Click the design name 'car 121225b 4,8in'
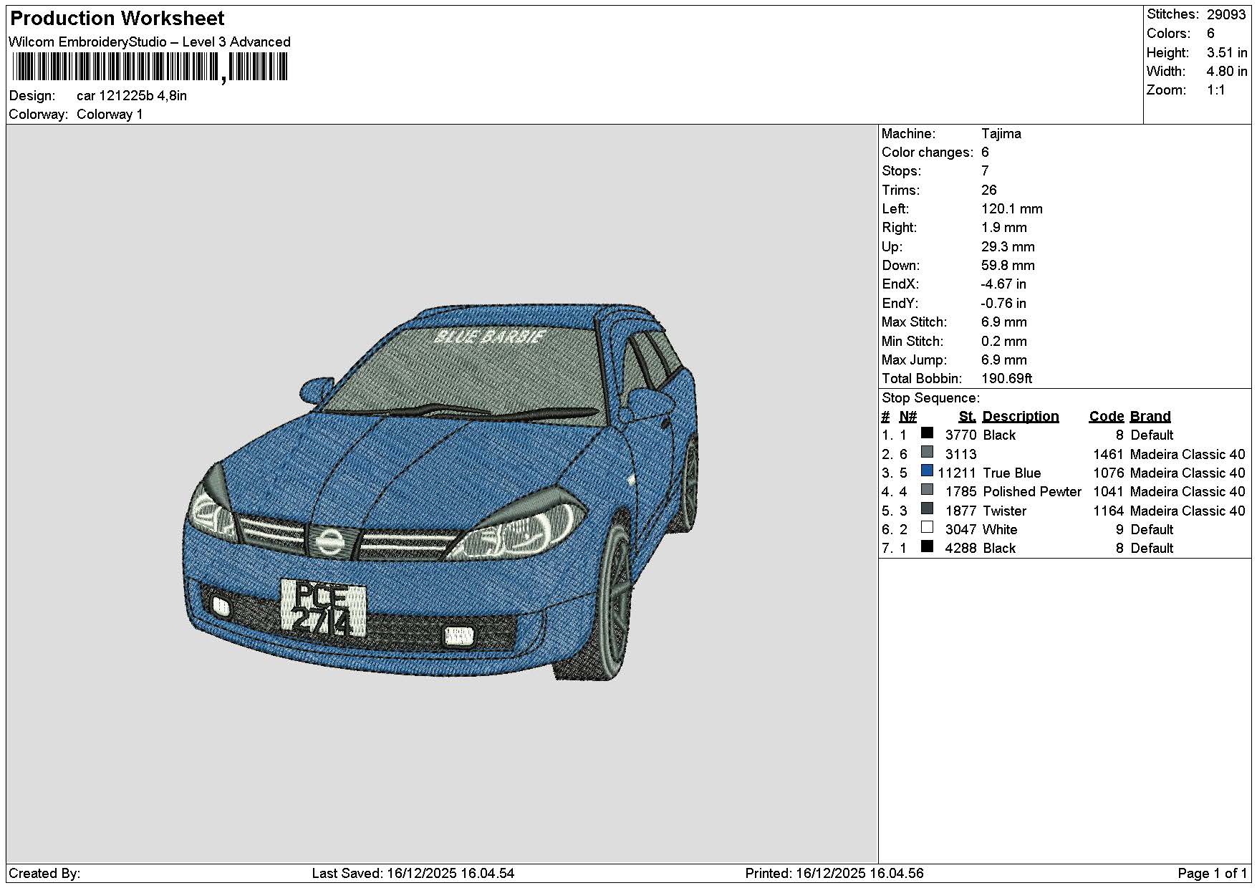Viewport: 1257px width, 888px height. 132,95
